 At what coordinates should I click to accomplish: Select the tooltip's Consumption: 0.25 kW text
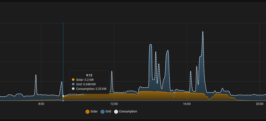click(x=91, y=89)
